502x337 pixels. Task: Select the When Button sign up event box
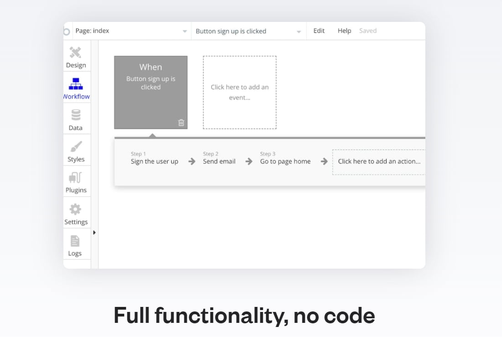(151, 93)
